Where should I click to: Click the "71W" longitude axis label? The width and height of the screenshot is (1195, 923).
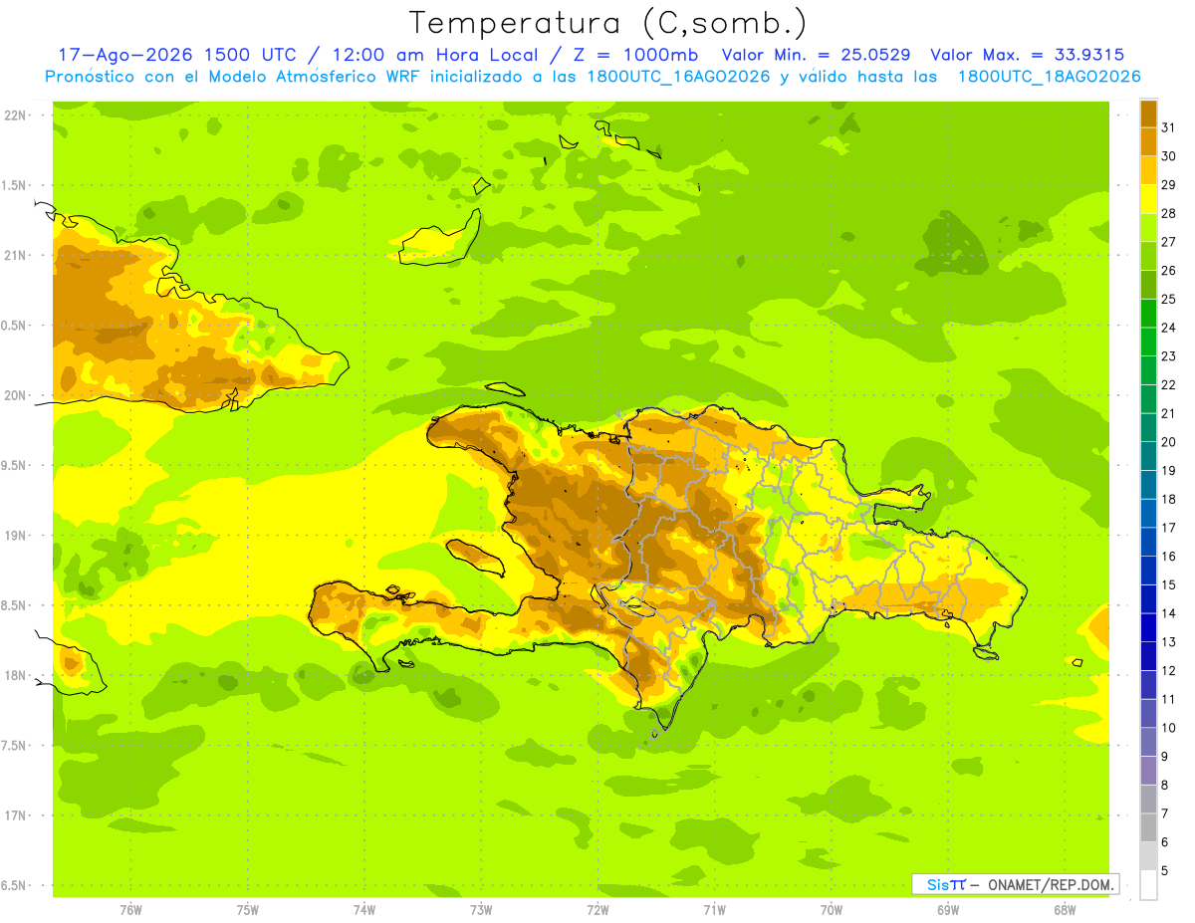coord(714,910)
